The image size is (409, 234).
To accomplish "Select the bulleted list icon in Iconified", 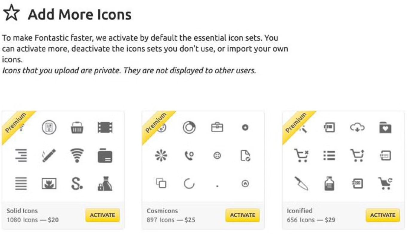I will pos(329,156).
